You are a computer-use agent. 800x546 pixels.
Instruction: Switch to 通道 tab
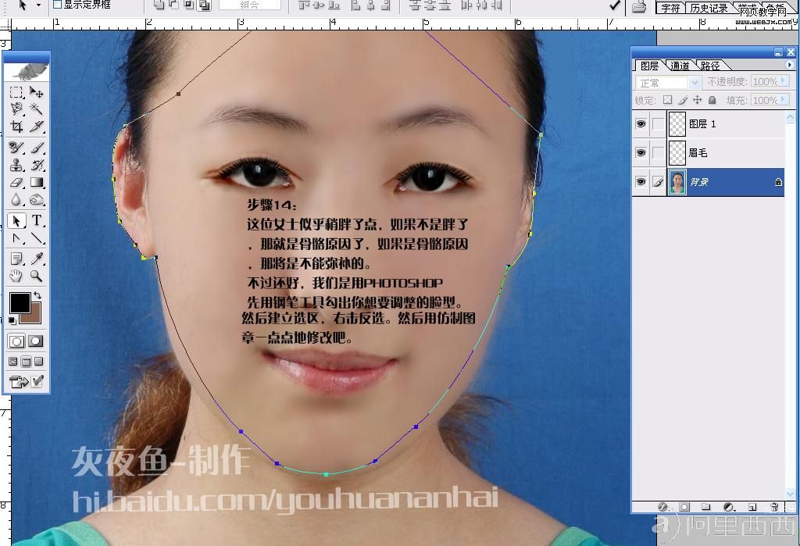coord(679,66)
